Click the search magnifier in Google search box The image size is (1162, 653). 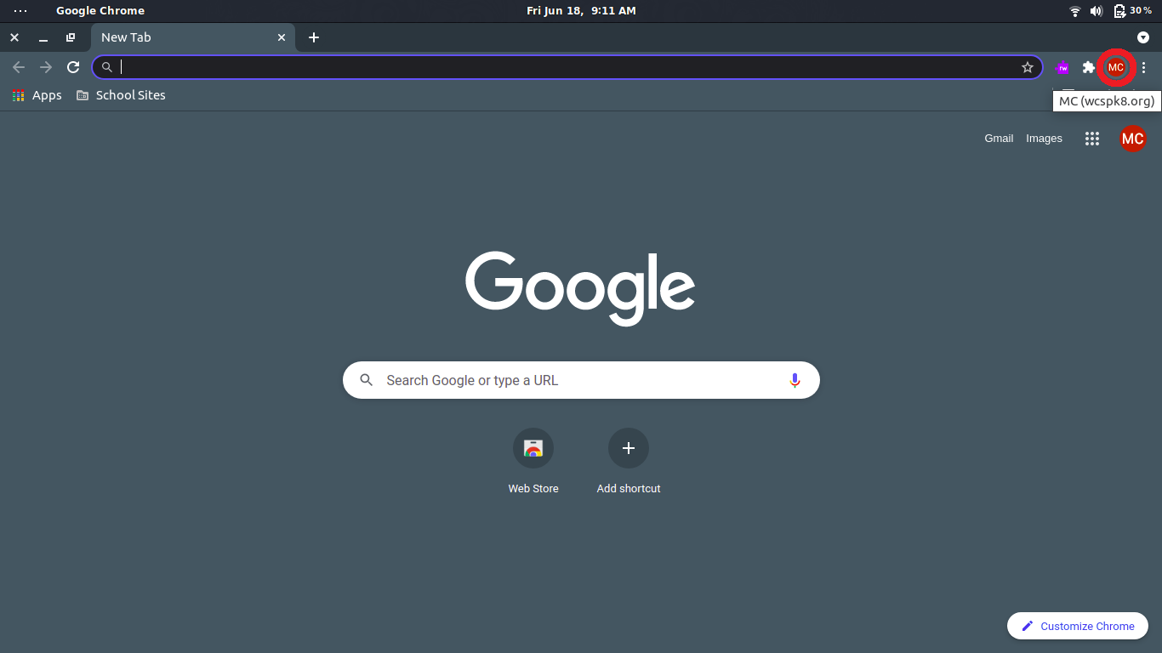[367, 380]
